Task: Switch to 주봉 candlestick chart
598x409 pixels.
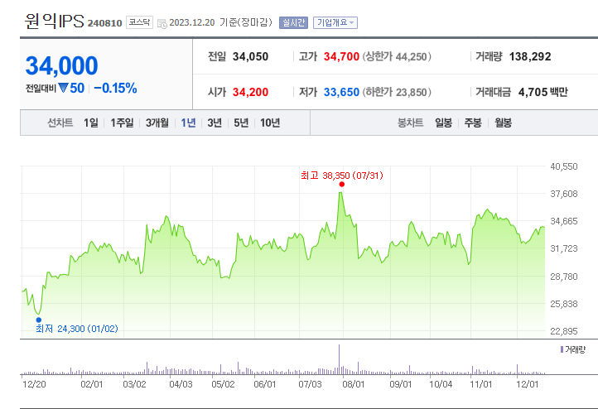Action: (x=473, y=123)
